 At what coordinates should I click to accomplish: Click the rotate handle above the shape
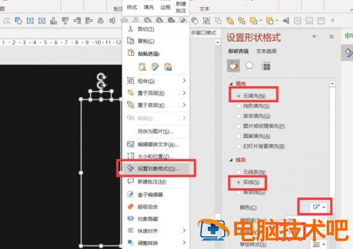click(x=101, y=77)
